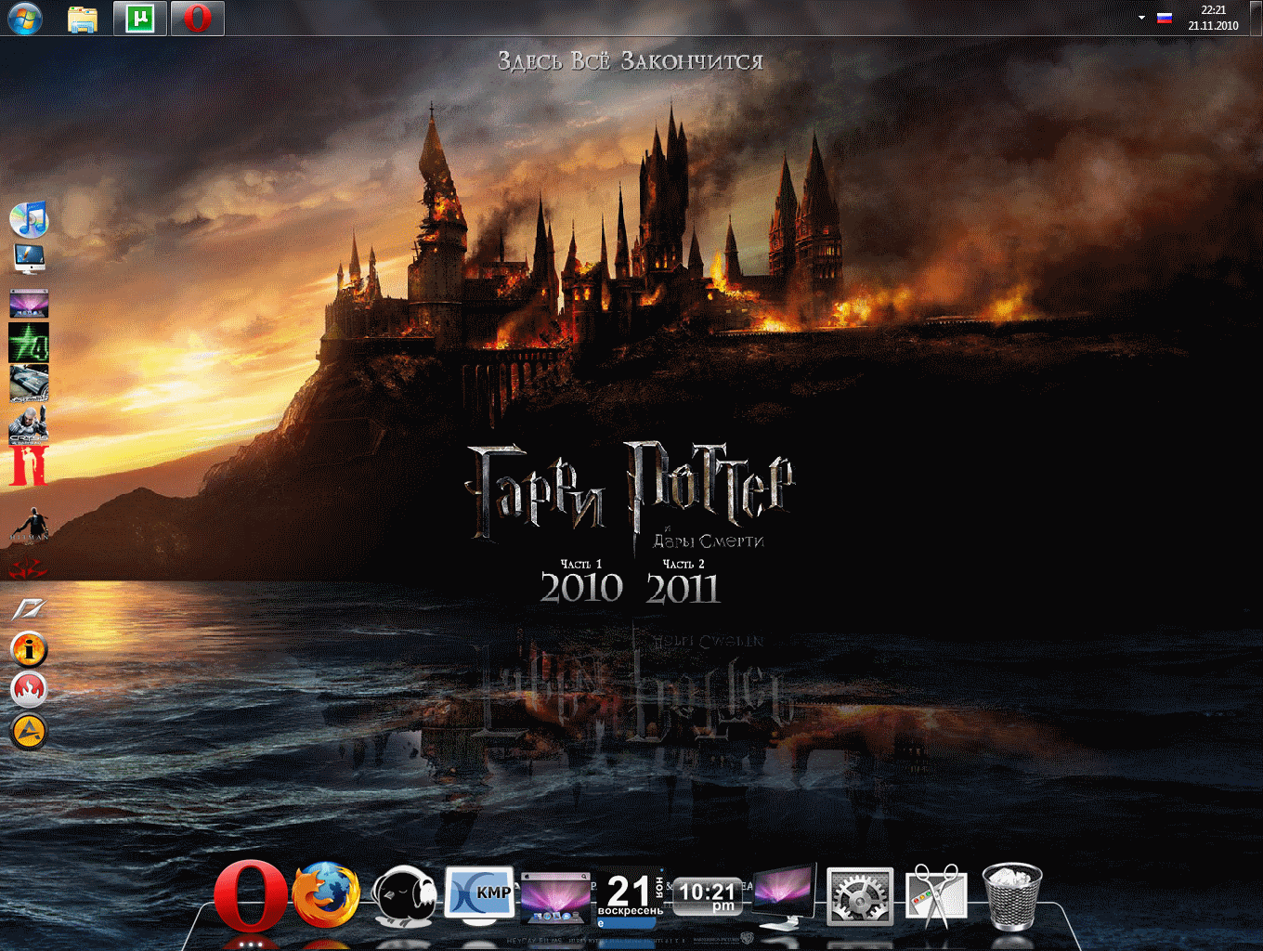The height and width of the screenshot is (951, 1263).
Task: Show hidden tray icons arrow
Action: tap(1141, 18)
